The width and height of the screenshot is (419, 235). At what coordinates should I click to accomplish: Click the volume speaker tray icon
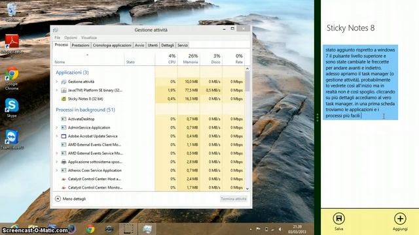click(x=280, y=229)
